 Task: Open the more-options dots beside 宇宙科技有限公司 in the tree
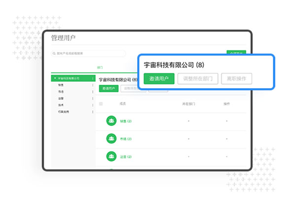93,78
